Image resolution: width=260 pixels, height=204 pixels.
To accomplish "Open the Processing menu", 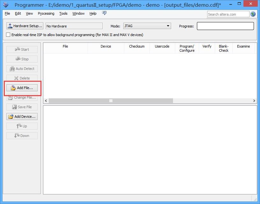I will [46, 13].
